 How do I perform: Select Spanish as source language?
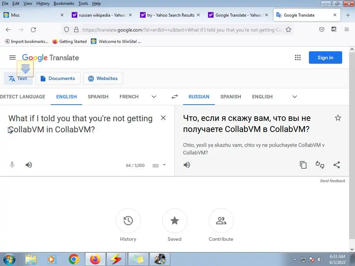pyautogui.click(x=98, y=97)
